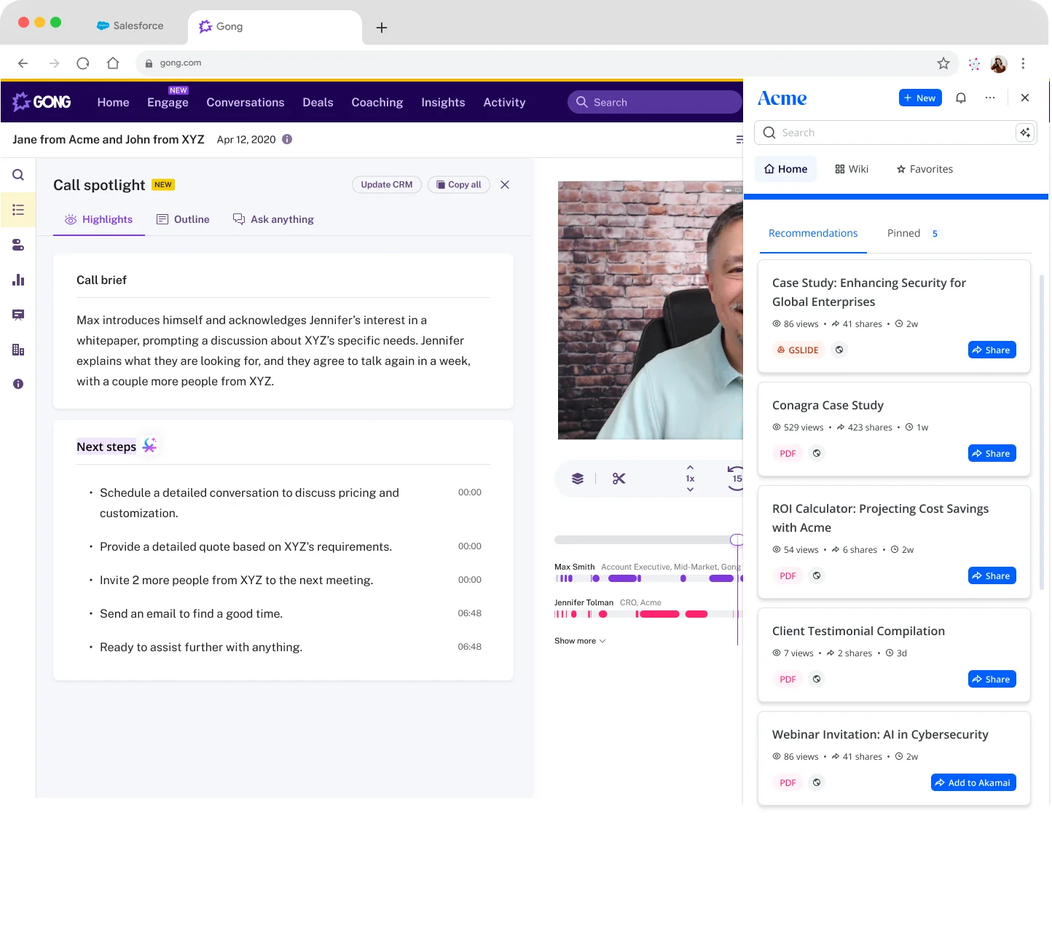Click Max Smith's speaker timeline track
Screen dimensions: 1052x928
pyautogui.click(x=648, y=578)
